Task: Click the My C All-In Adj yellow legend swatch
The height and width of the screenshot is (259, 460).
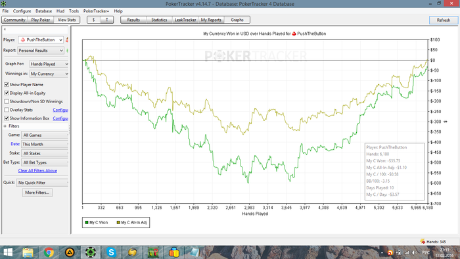Action: [118, 223]
